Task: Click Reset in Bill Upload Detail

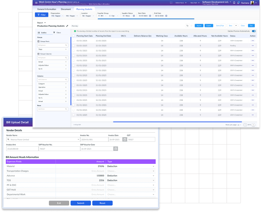Action: point(102,203)
